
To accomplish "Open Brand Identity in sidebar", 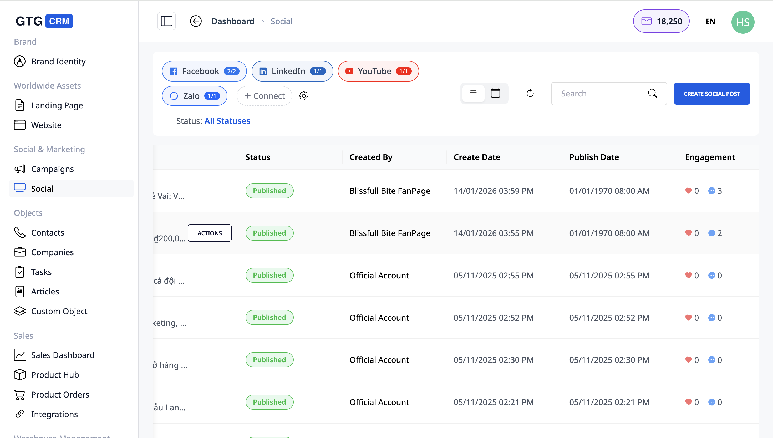I will [x=58, y=61].
